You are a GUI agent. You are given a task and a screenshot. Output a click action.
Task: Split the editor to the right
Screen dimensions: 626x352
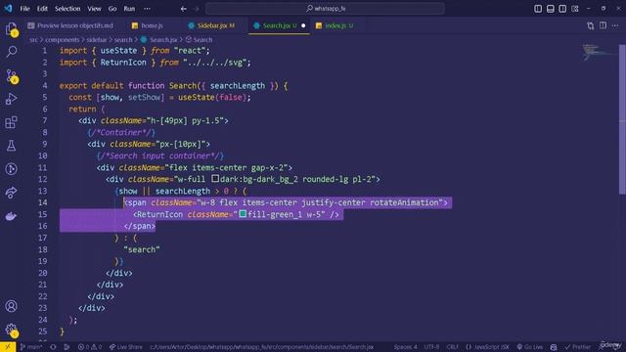tap(603, 25)
